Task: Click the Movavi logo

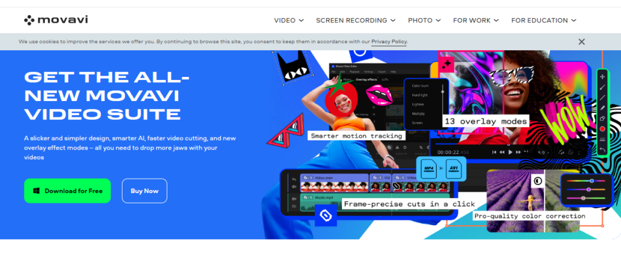Action: (x=56, y=20)
